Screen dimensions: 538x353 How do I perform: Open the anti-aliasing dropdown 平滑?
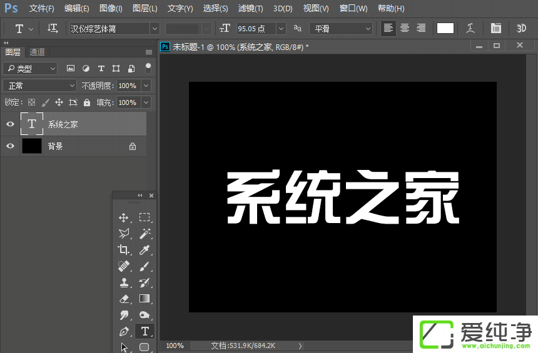click(x=342, y=28)
